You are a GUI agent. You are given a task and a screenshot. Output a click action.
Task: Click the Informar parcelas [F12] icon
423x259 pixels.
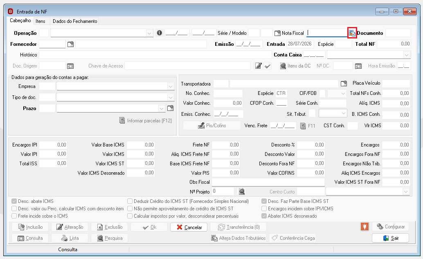coord(122,120)
